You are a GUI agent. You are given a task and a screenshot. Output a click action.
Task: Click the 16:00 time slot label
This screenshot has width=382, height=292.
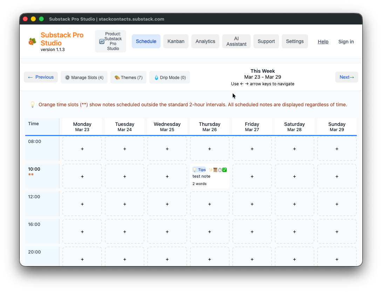[x=34, y=225]
